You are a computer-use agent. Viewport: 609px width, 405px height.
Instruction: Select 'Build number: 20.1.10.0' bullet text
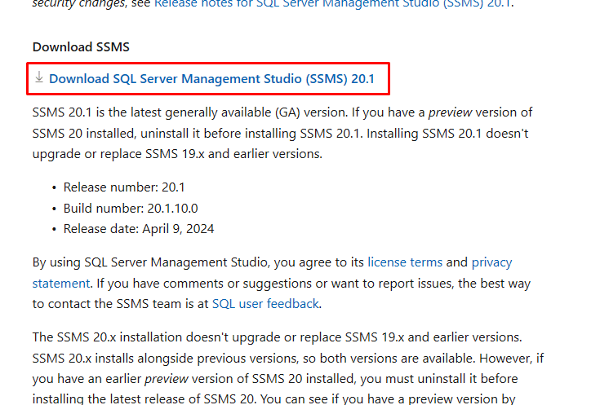pyautogui.click(x=131, y=208)
